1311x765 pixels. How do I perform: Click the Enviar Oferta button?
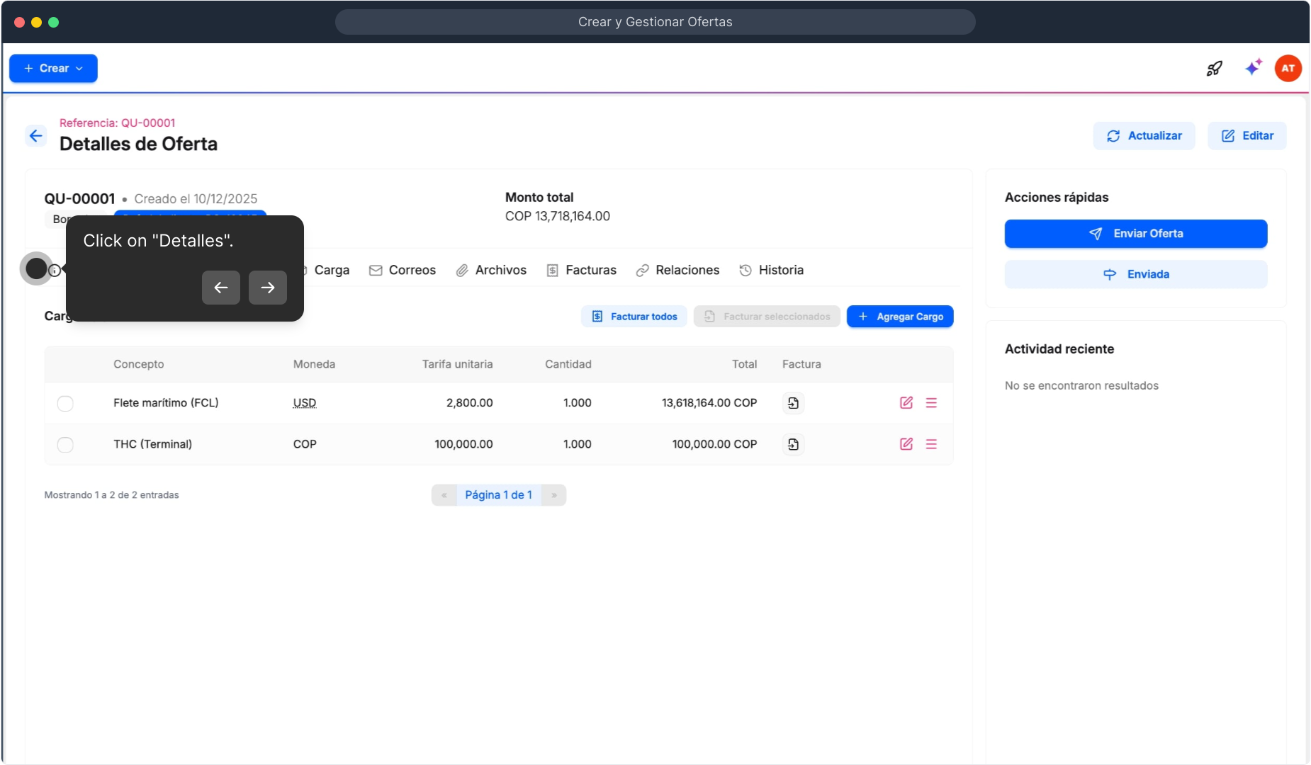point(1135,234)
